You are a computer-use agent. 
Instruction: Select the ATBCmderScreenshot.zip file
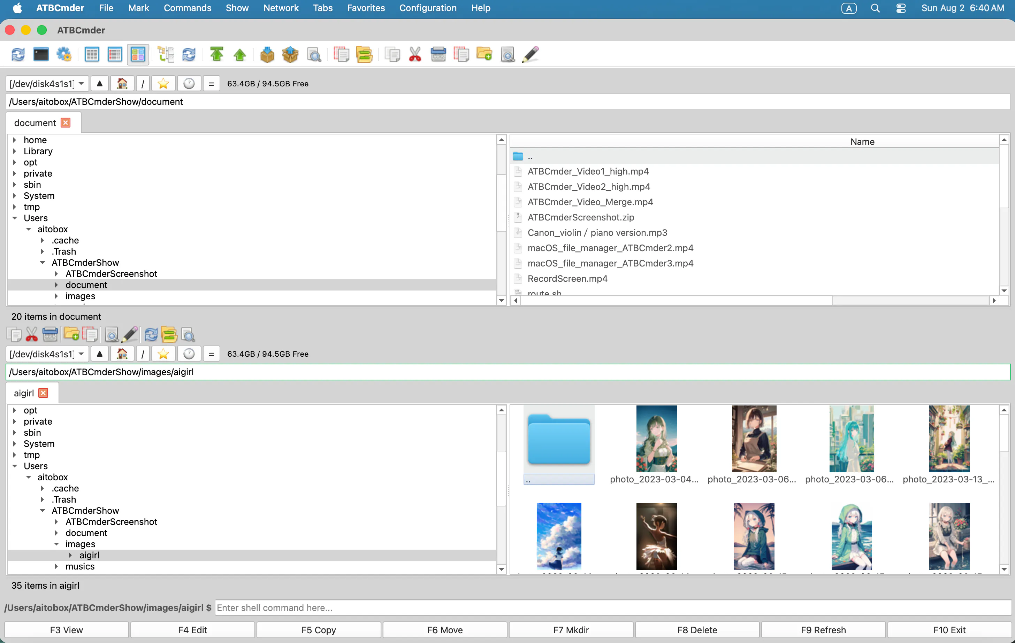580,217
